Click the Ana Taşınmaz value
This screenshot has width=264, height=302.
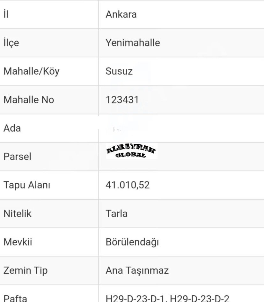(137, 270)
